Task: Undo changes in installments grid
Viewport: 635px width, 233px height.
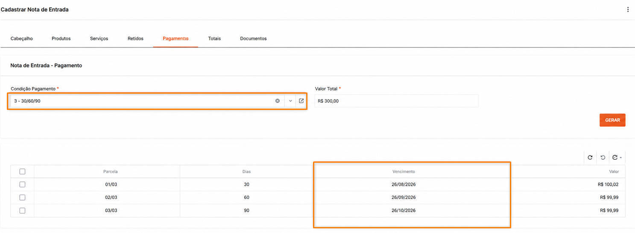Action: 603,158
